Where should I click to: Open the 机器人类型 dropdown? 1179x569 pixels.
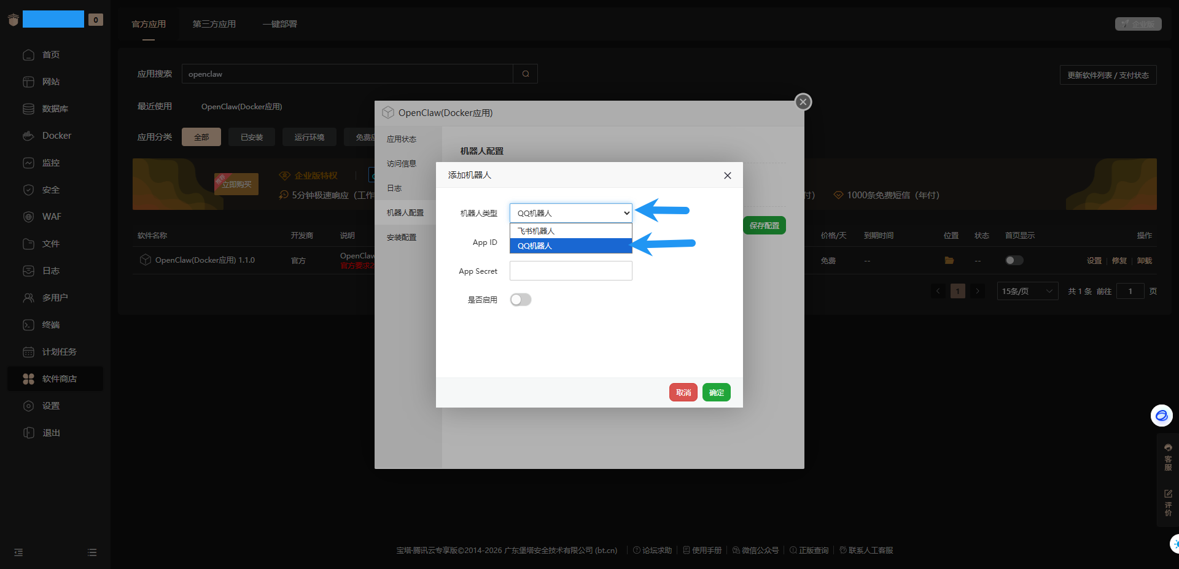[570, 213]
